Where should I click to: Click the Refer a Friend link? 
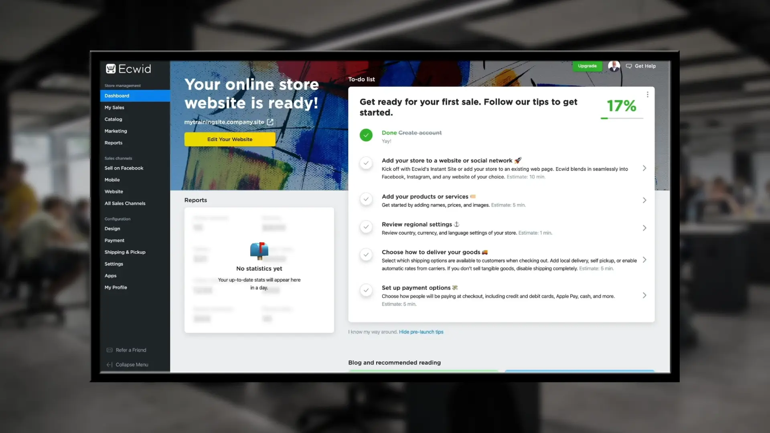tap(131, 350)
